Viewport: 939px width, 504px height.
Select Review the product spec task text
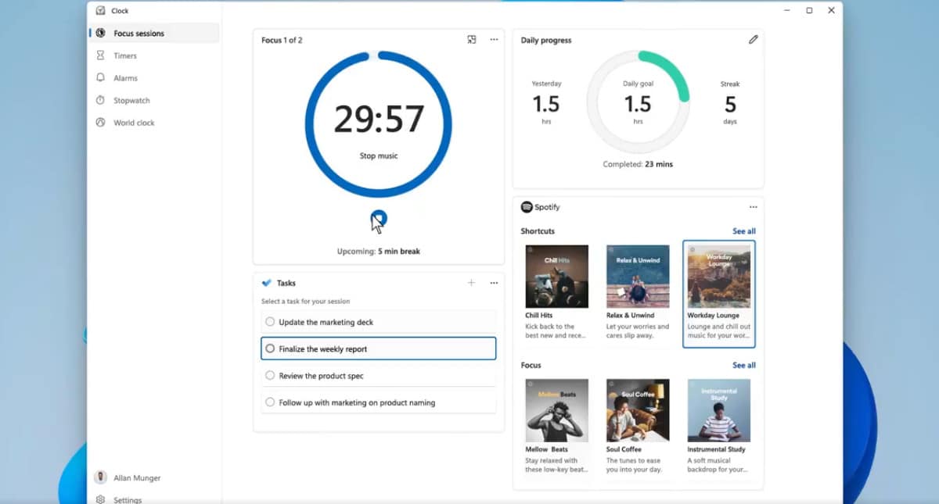(x=322, y=376)
